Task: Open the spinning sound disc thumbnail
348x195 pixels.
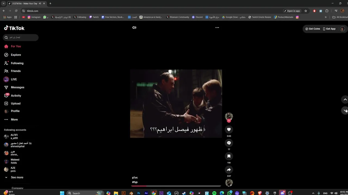Action: pyautogui.click(x=229, y=183)
